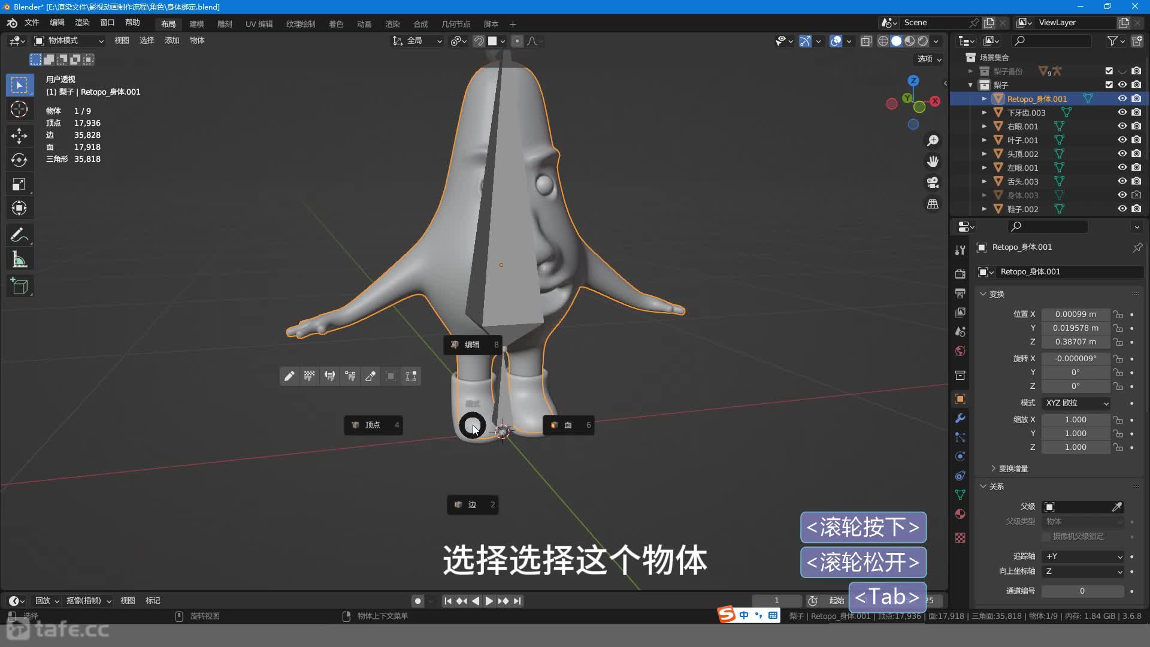The width and height of the screenshot is (1150, 647).
Task: Choose 编辑 from pie menu
Action: 473,345
